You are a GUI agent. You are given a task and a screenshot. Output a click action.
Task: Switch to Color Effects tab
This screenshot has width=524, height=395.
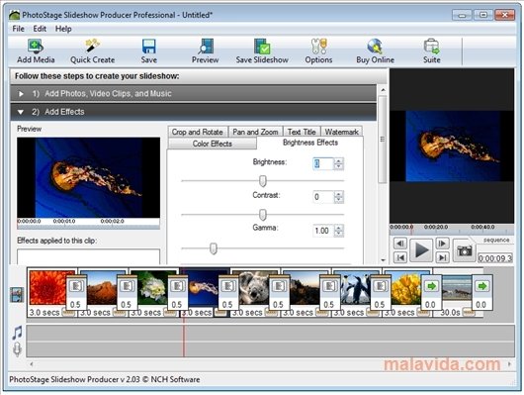[213, 144]
